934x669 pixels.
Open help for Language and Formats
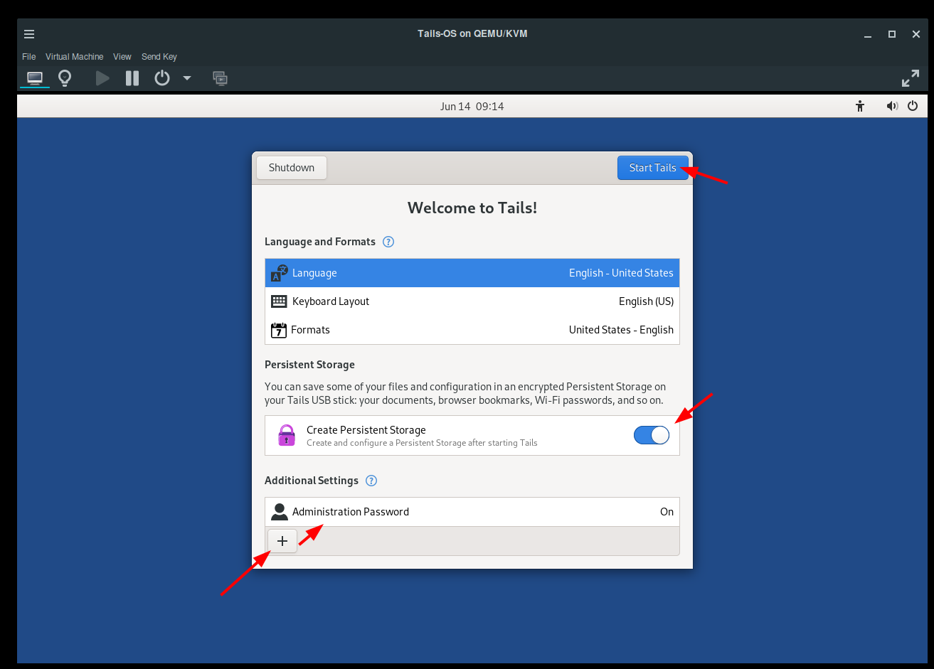(x=388, y=242)
